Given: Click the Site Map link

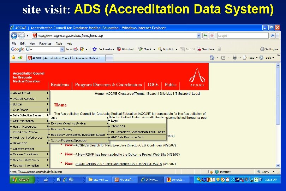Looking at the screenshot, I should (166, 93).
